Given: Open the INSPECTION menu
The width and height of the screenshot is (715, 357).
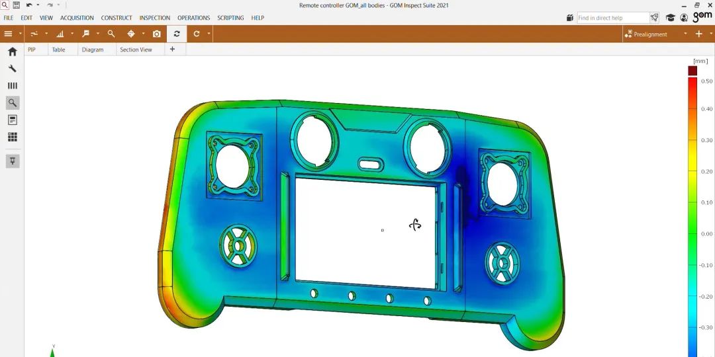Looking at the screenshot, I should pos(154,18).
